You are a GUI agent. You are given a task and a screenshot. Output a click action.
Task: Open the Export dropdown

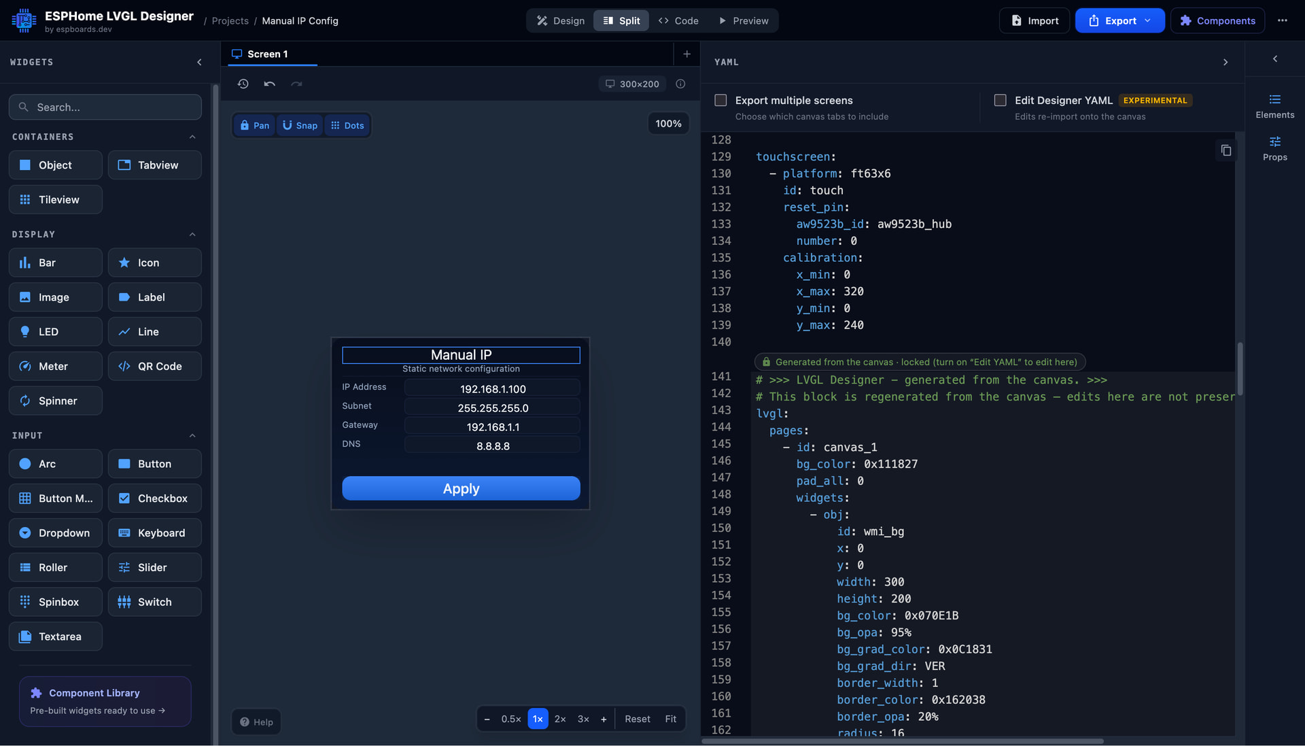click(1119, 20)
